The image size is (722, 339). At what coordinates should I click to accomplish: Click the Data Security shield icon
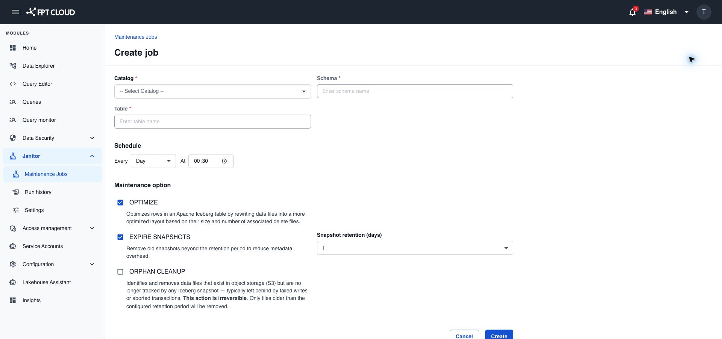(13, 138)
